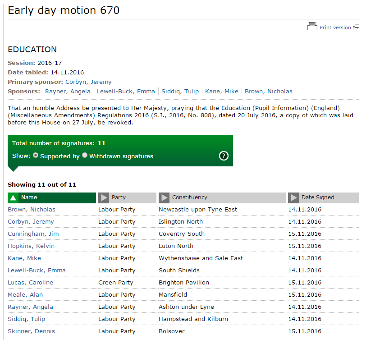The height and width of the screenshot is (344, 366).
Task: Open primary sponsor Corbyn, Jeremy link
Action: coord(88,82)
